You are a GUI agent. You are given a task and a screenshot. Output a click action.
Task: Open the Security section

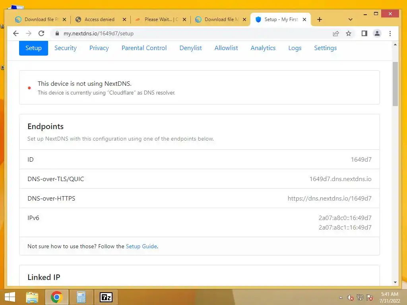(x=66, y=48)
